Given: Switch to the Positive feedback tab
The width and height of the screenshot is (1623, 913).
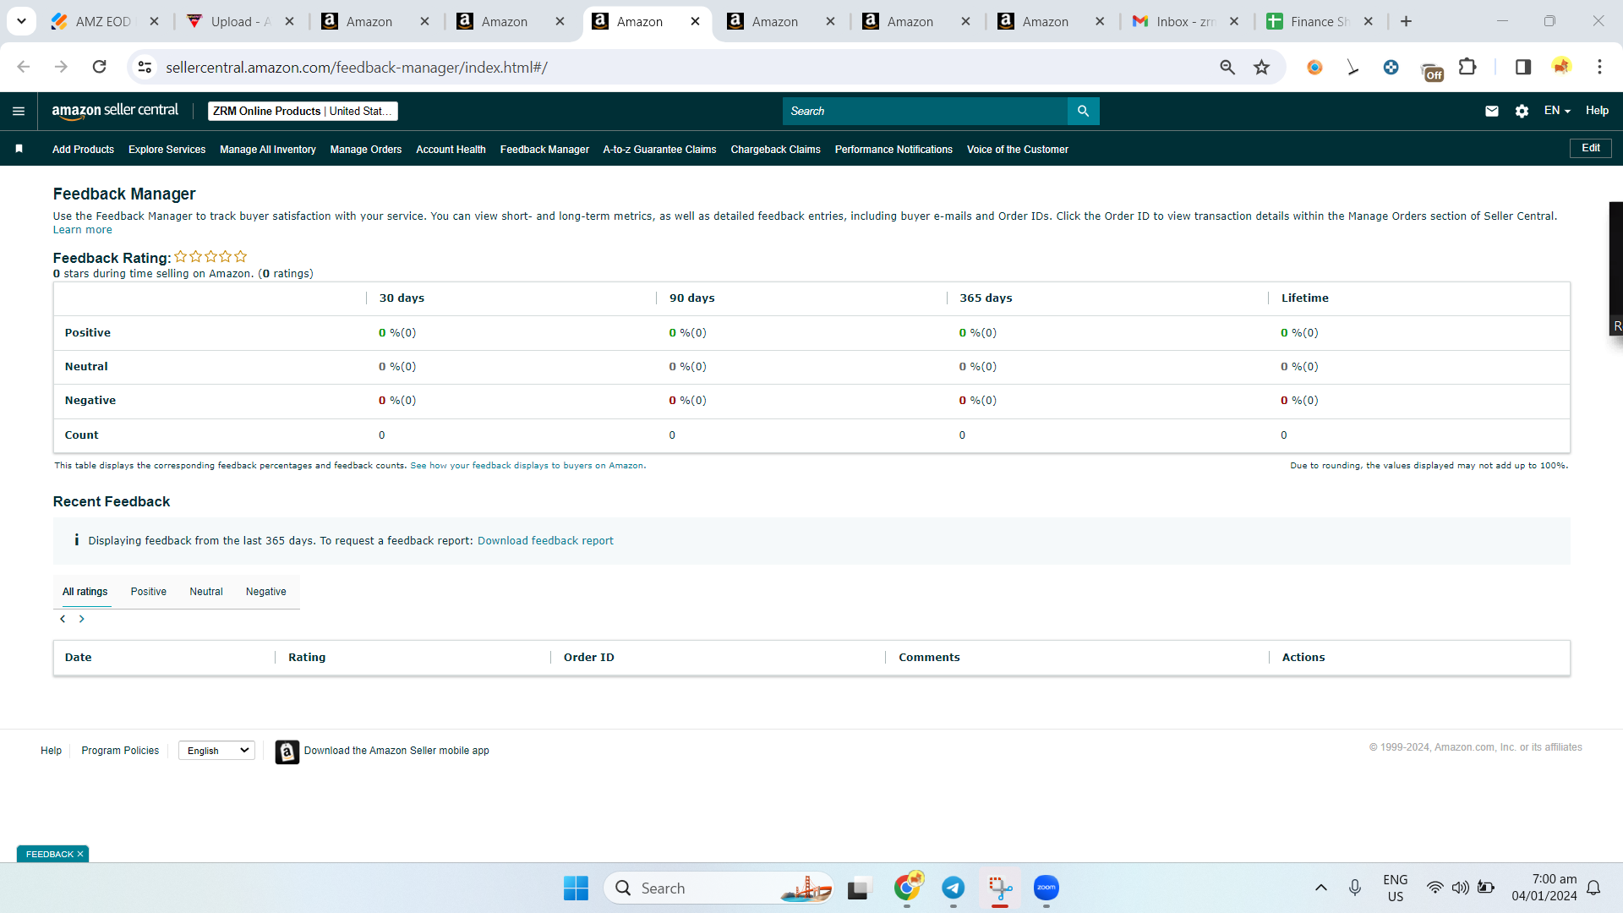Looking at the screenshot, I should pos(149,592).
